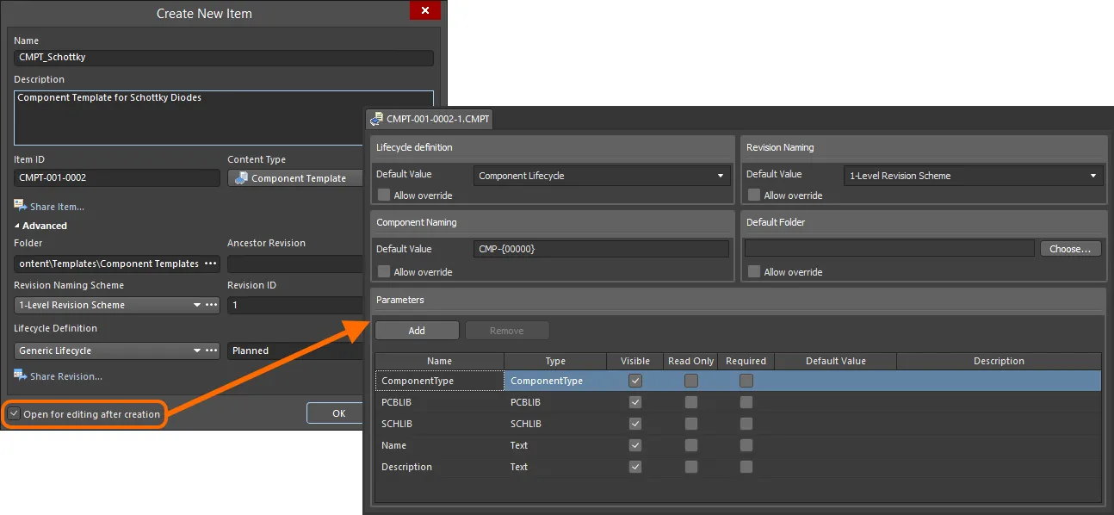Click the CMPT-001-0002-1.CMPT document icon
Screen dimensions: 1114x515
pos(377,119)
